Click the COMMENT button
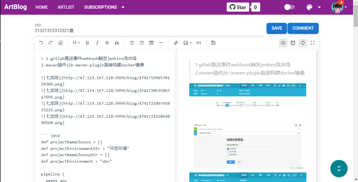The height and width of the screenshot is (182, 358). (x=303, y=28)
